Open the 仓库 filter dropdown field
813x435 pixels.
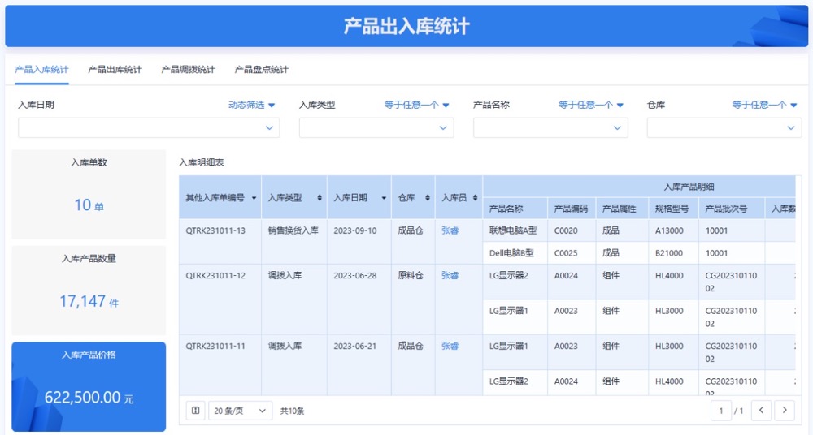pyautogui.click(x=724, y=128)
